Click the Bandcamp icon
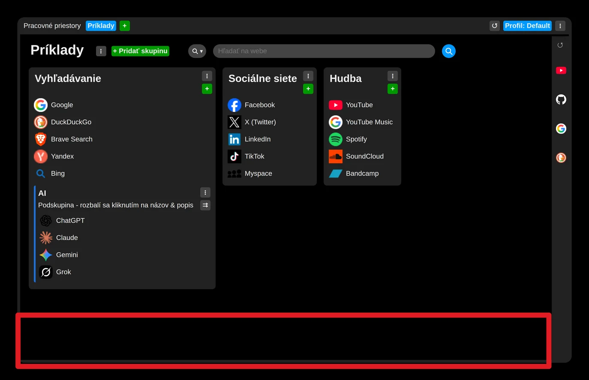This screenshot has width=589, height=380. (x=336, y=174)
